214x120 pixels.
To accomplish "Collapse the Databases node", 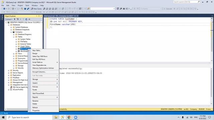I will 9,25.
